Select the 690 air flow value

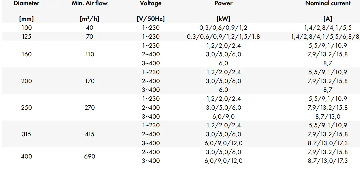pos(90,156)
